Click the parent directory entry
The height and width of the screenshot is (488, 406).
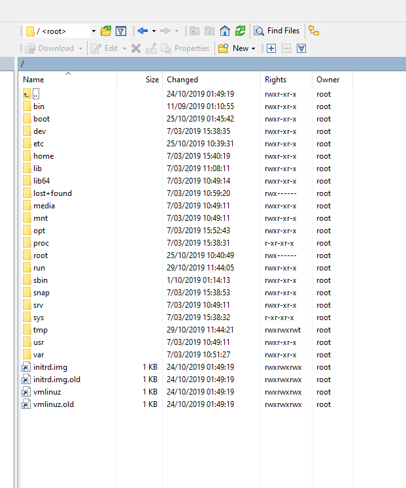[x=35, y=94]
